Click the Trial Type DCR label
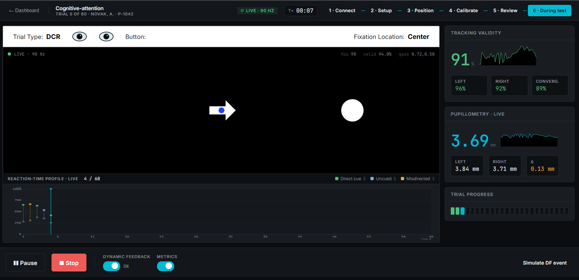This screenshot has height=280, width=579. (37, 37)
